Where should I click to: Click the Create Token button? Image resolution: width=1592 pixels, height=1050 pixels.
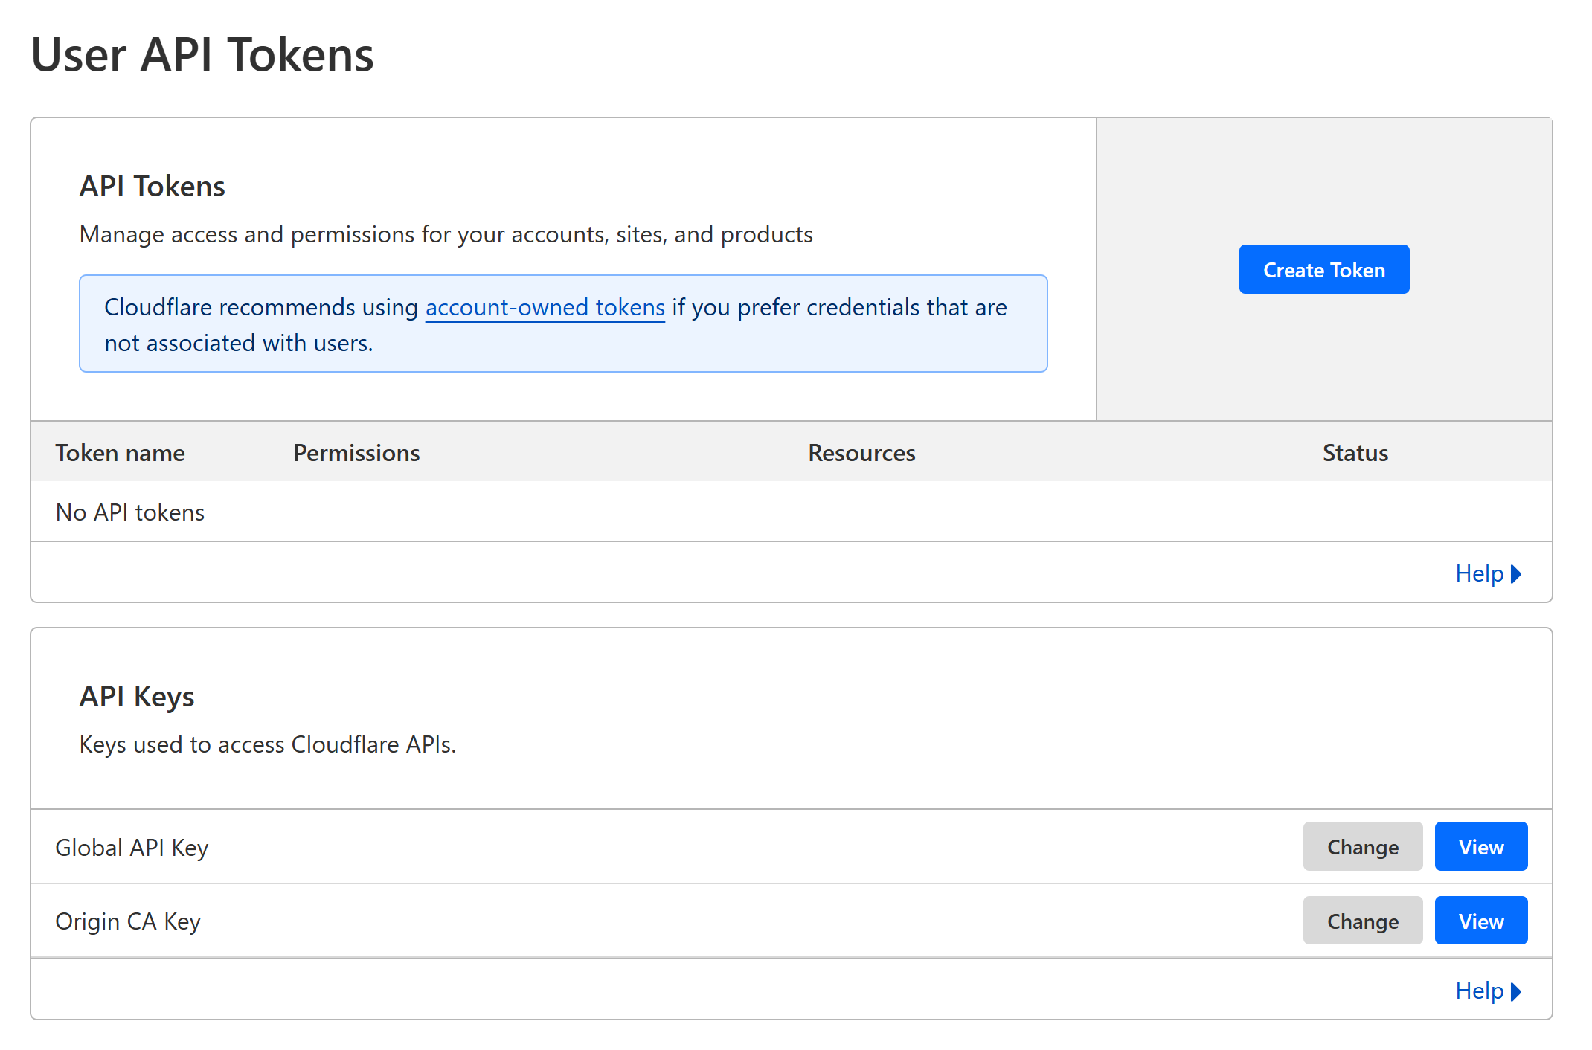(1323, 269)
